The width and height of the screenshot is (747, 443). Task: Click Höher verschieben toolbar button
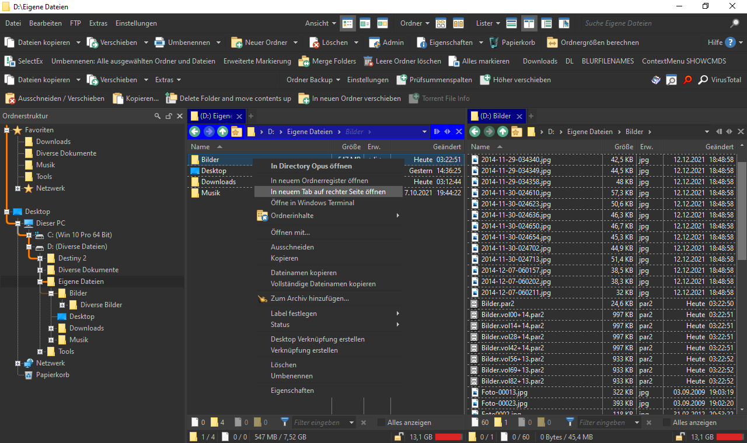point(515,80)
